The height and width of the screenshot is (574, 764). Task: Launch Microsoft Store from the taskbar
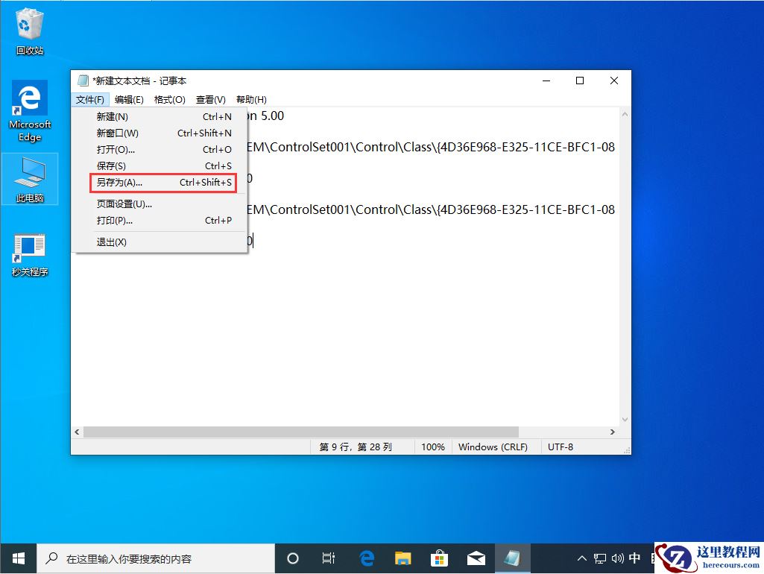pyautogui.click(x=440, y=558)
